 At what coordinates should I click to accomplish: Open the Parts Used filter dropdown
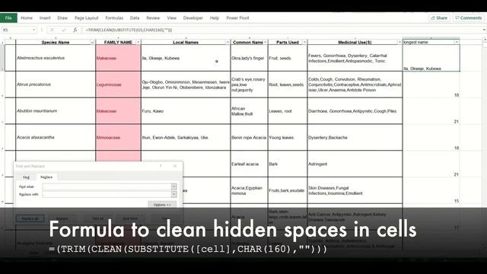pos(304,42)
